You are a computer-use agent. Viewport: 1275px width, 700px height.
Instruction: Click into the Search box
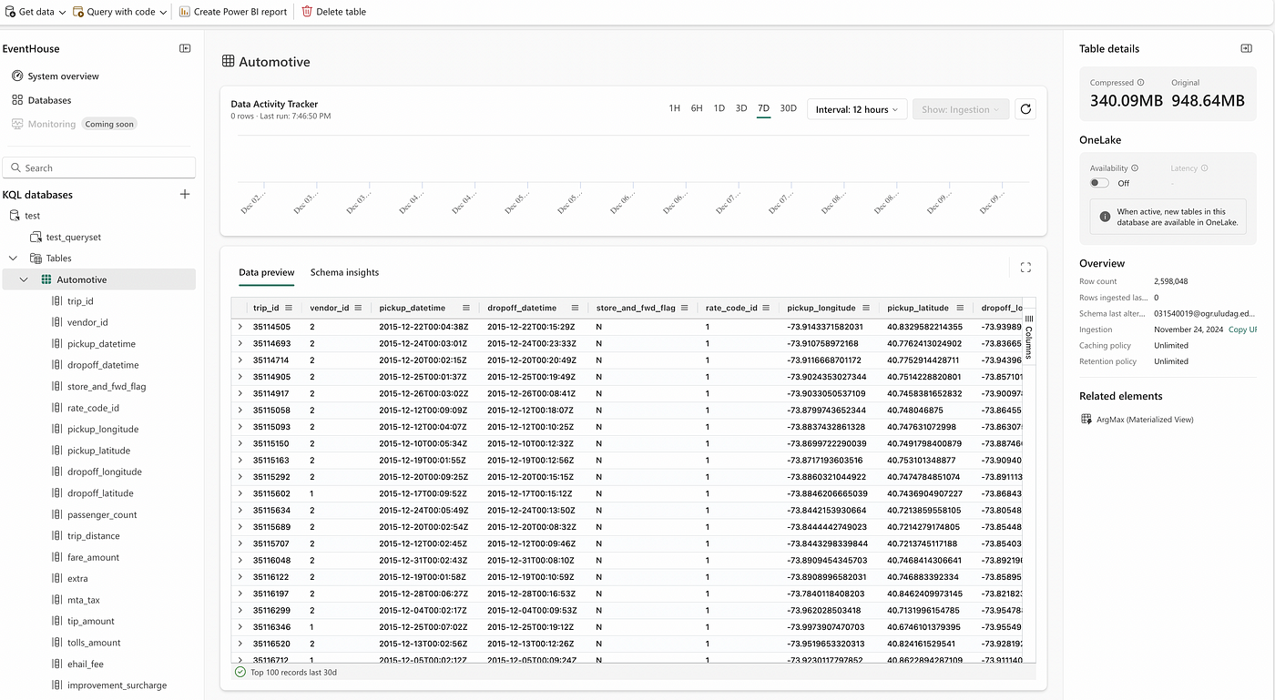click(x=99, y=167)
